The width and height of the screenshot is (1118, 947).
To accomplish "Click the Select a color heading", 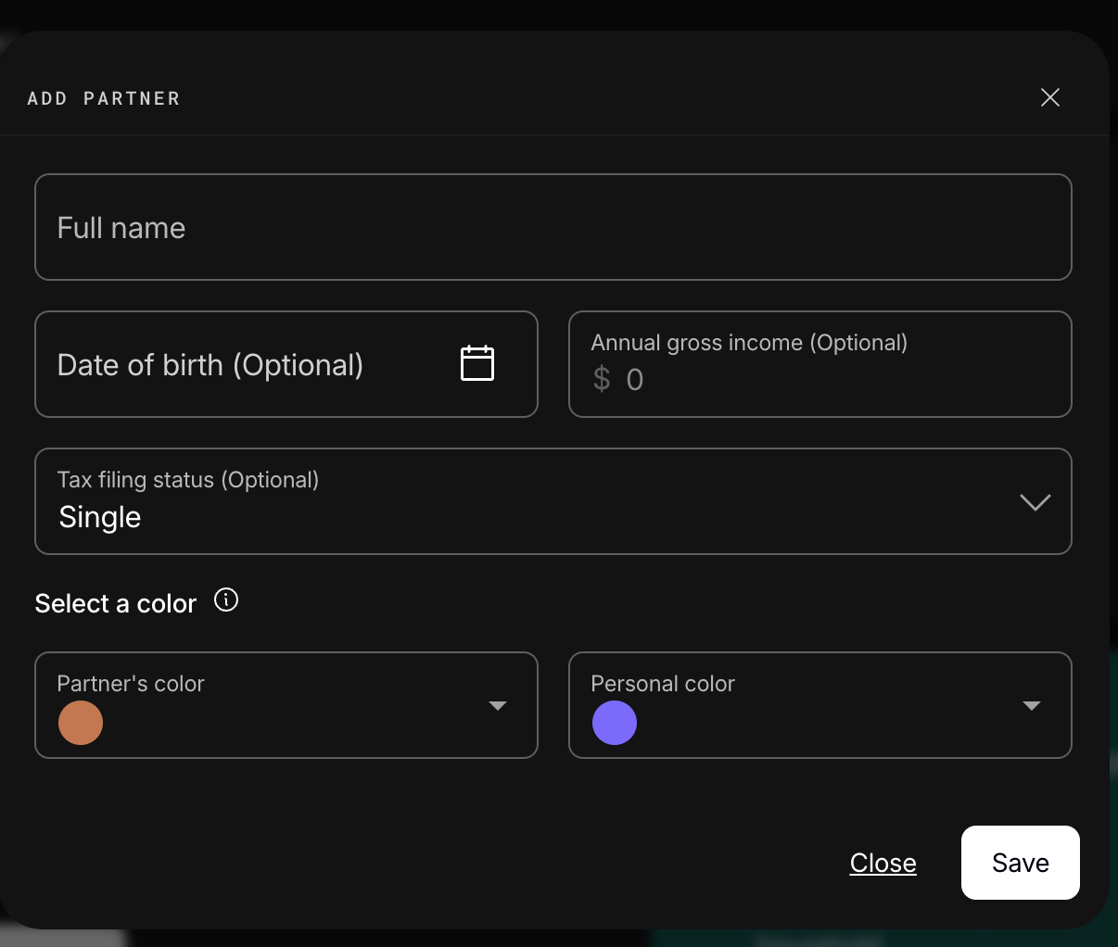I will click(116, 603).
